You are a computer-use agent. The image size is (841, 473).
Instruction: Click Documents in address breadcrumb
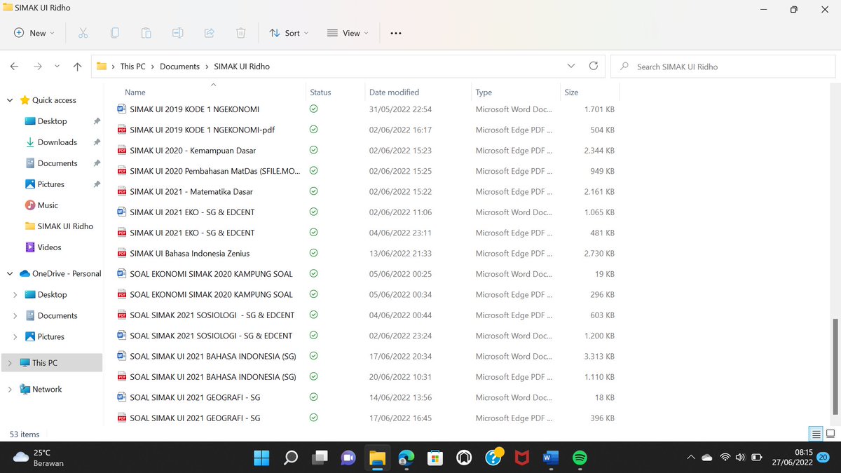179,67
